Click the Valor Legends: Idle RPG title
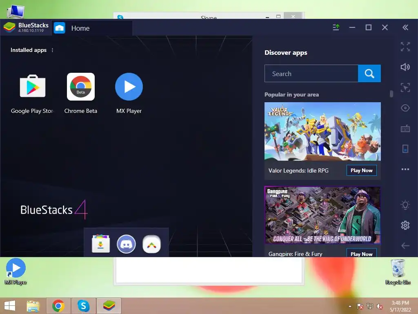The height and width of the screenshot is (314, 418). click(298, 170)
